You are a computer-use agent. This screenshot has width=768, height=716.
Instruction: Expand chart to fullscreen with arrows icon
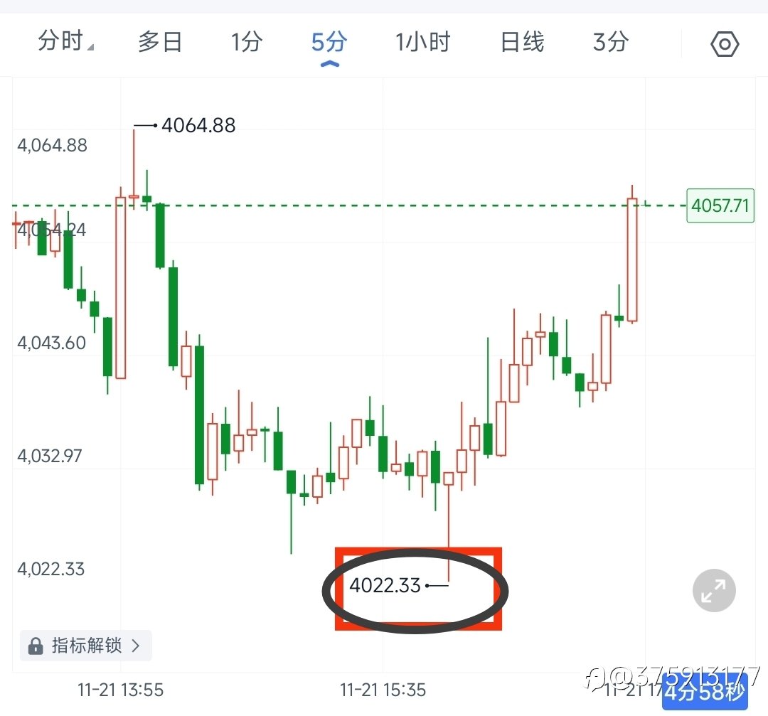point(714,590)
